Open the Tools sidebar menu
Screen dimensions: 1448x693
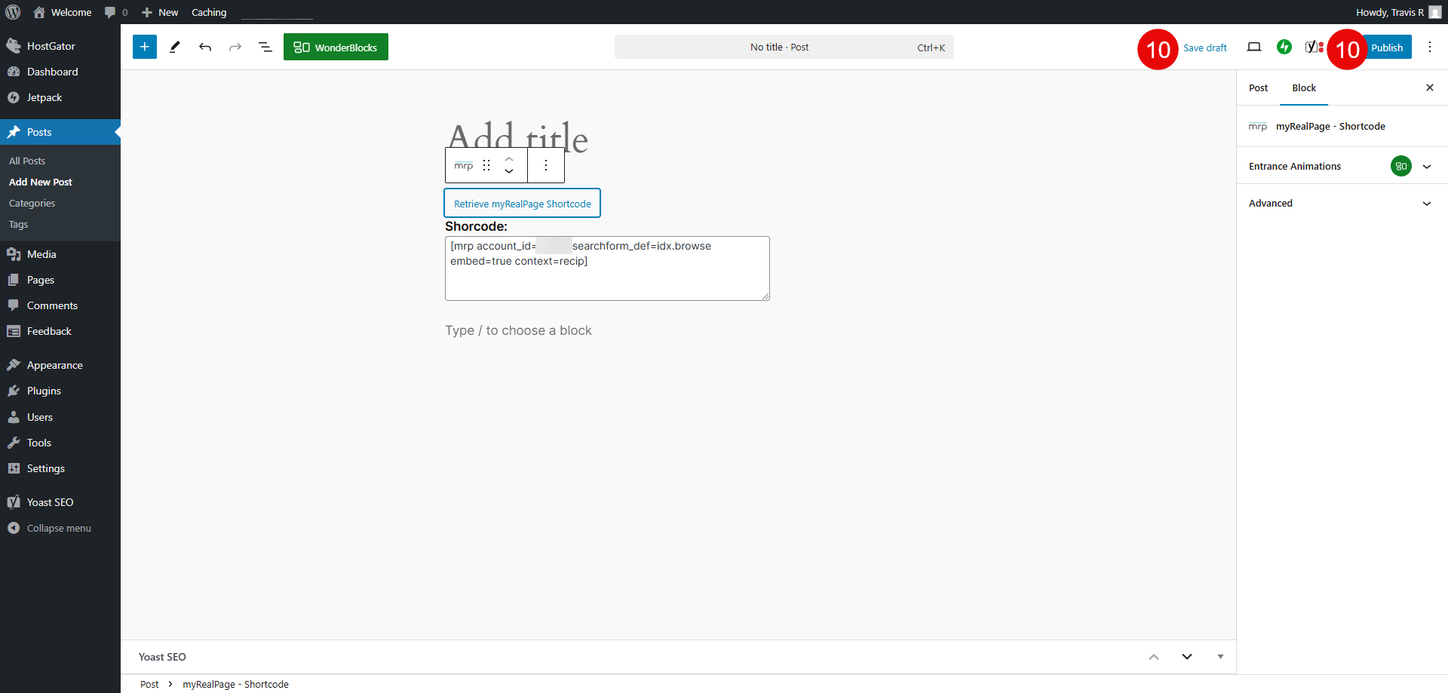pyautogui.click(x=60, y=443)
